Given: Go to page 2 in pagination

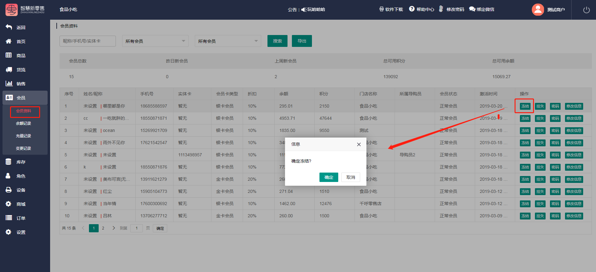Looking at the screenshot, I should (103, 228).
